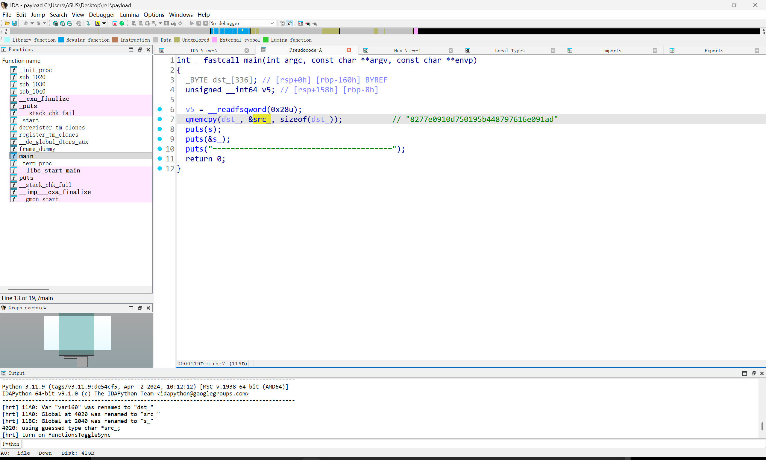This screenshot has height=460, width=766.
Task: Click the navigation band blue region
Action: (230, 31)
